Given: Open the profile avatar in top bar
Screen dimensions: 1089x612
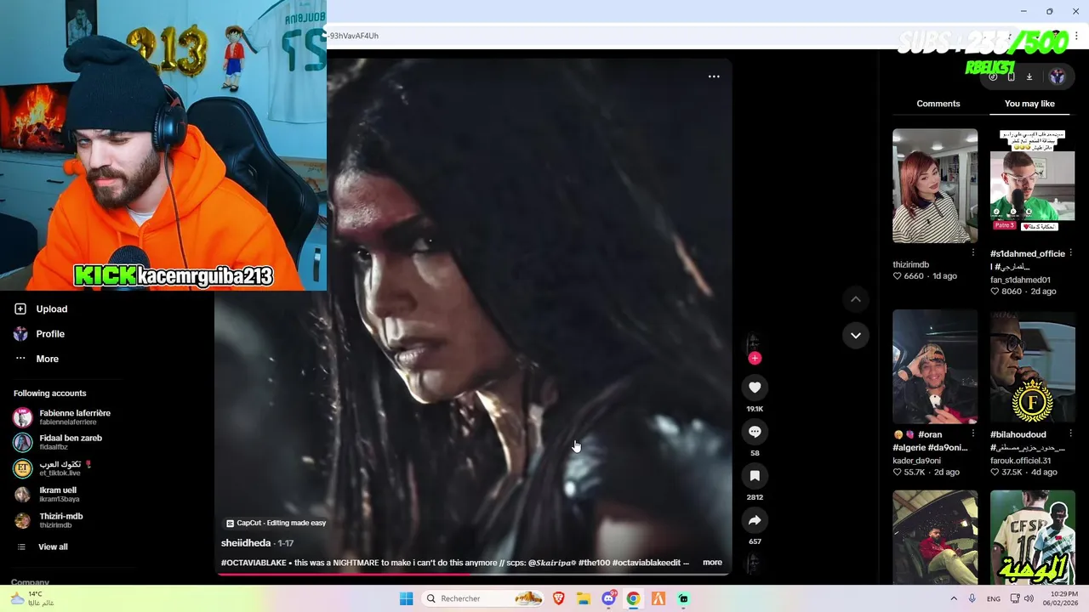Looking at the screenshot, I should coord(1057,76).
